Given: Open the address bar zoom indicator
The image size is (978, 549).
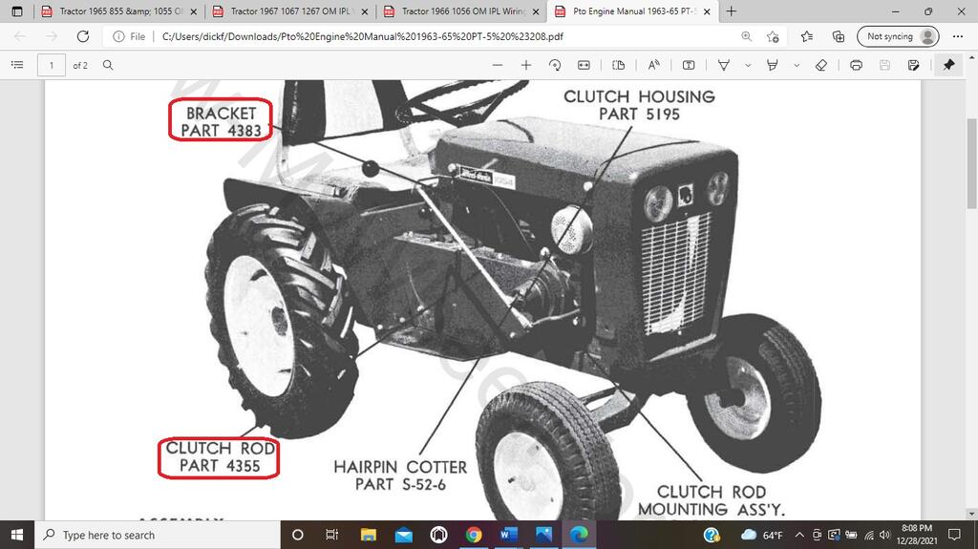Looking at the screenshot, I should (x=746, y=36).
